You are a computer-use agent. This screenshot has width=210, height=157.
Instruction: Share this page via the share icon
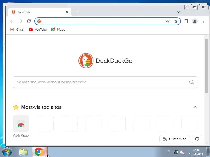(167, 21)
